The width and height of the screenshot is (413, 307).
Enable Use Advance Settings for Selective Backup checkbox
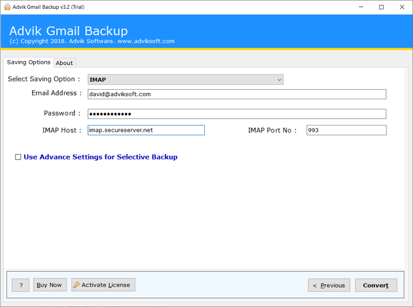pyautogui.click(x=18, y=157)
